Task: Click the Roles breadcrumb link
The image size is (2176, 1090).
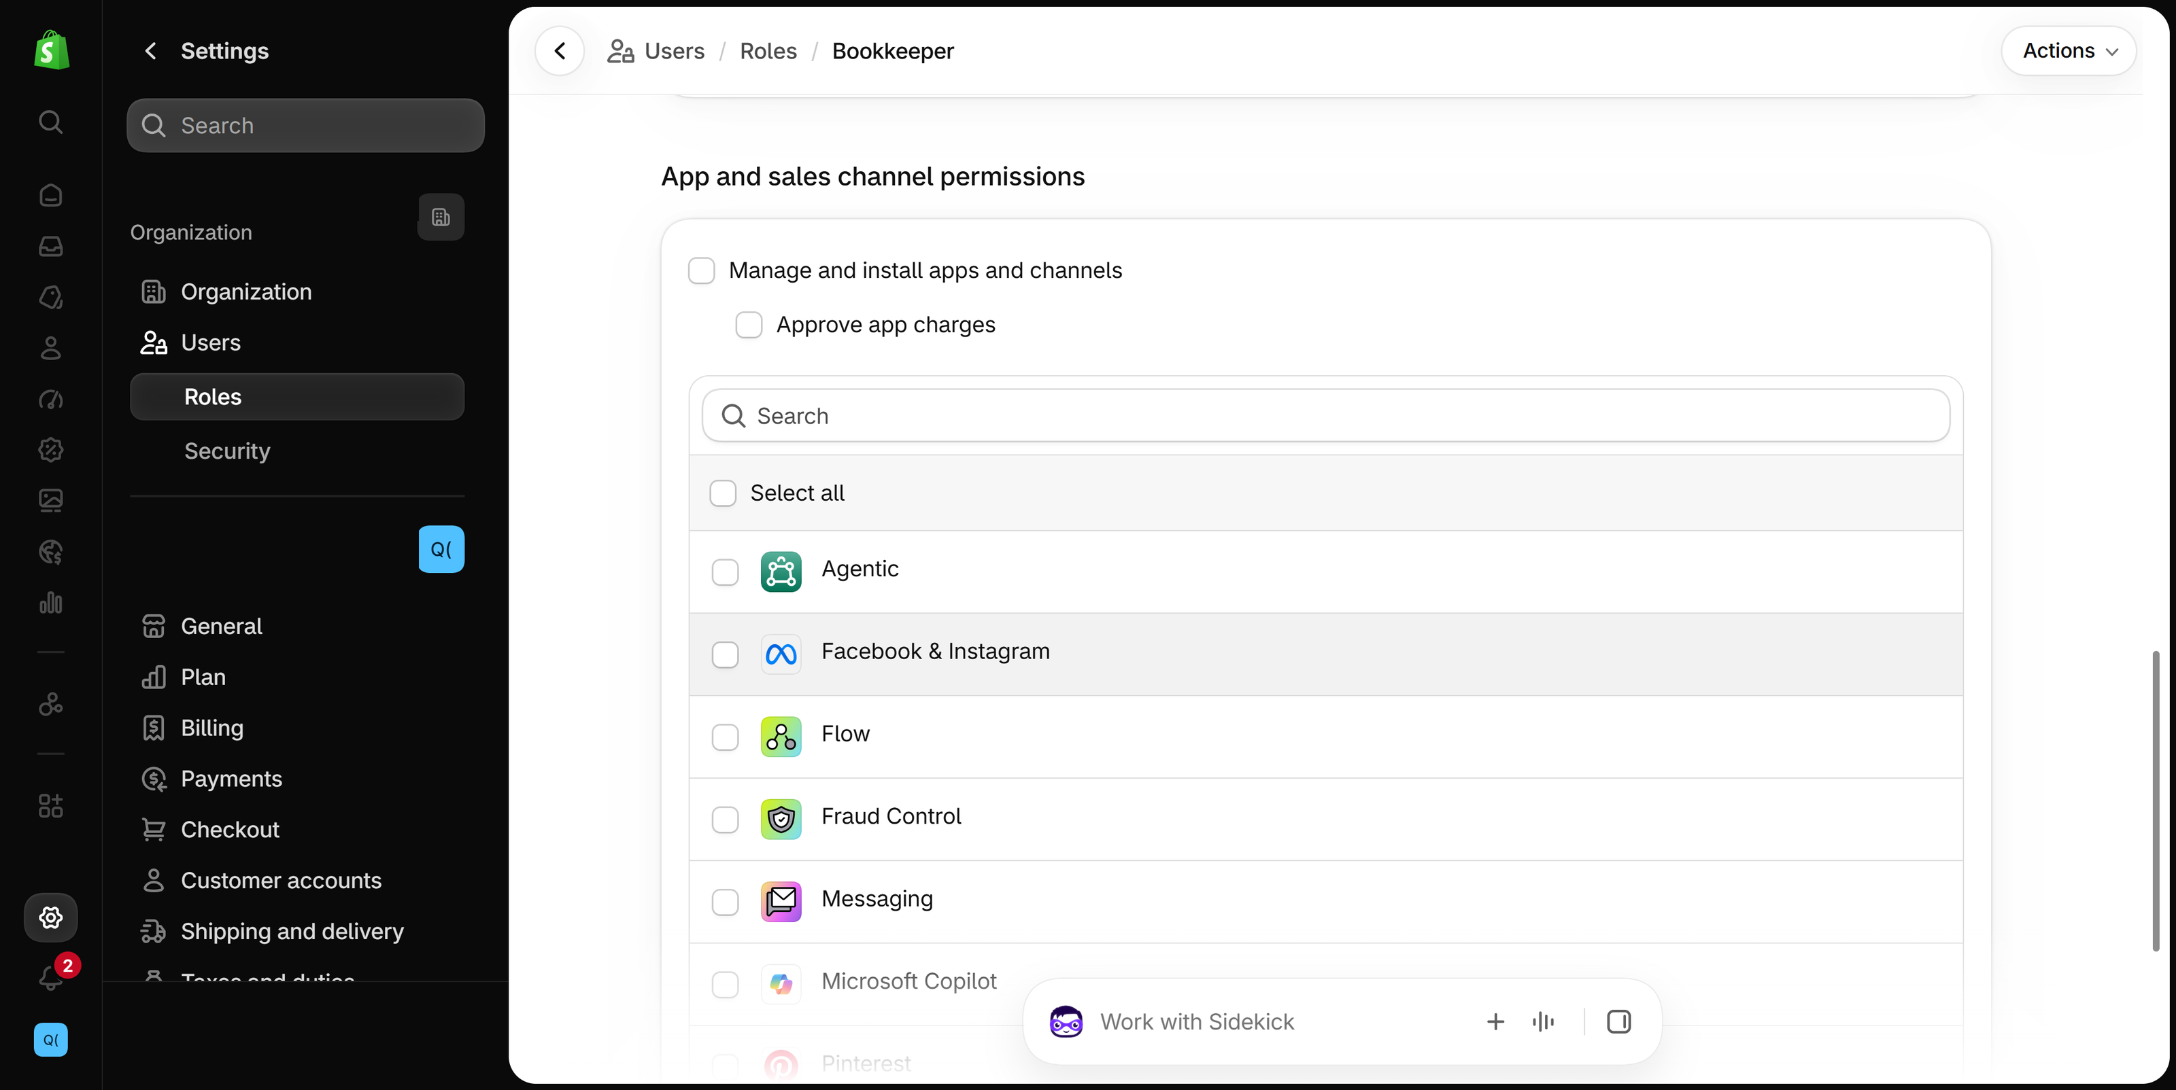Action: (768, 51)
